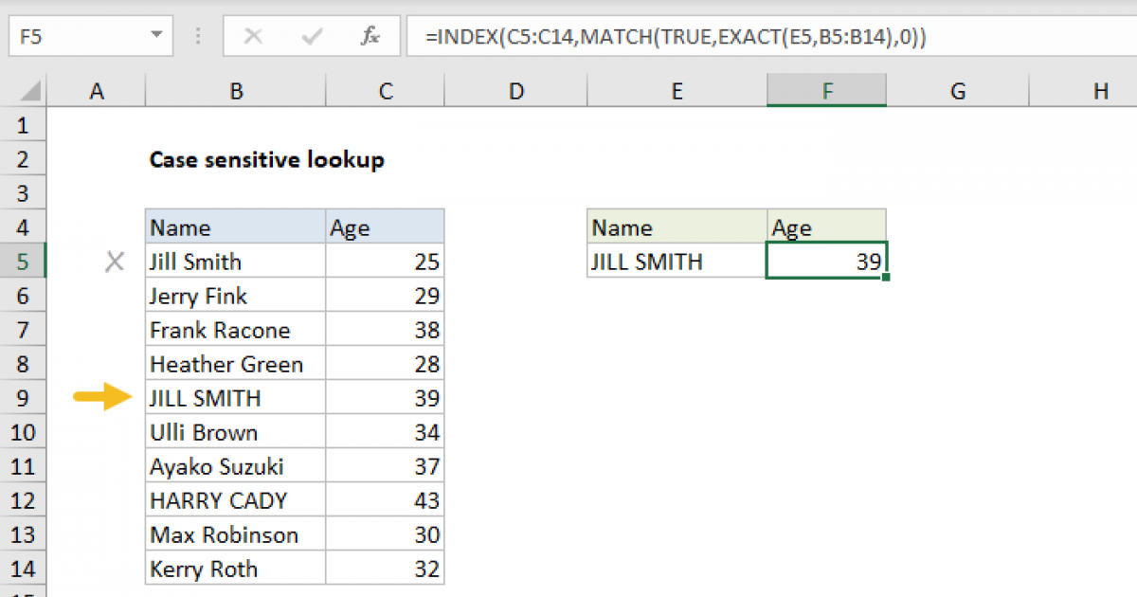
Task: Click the Select All corner triangle
Action: click(x=30, y=92)
